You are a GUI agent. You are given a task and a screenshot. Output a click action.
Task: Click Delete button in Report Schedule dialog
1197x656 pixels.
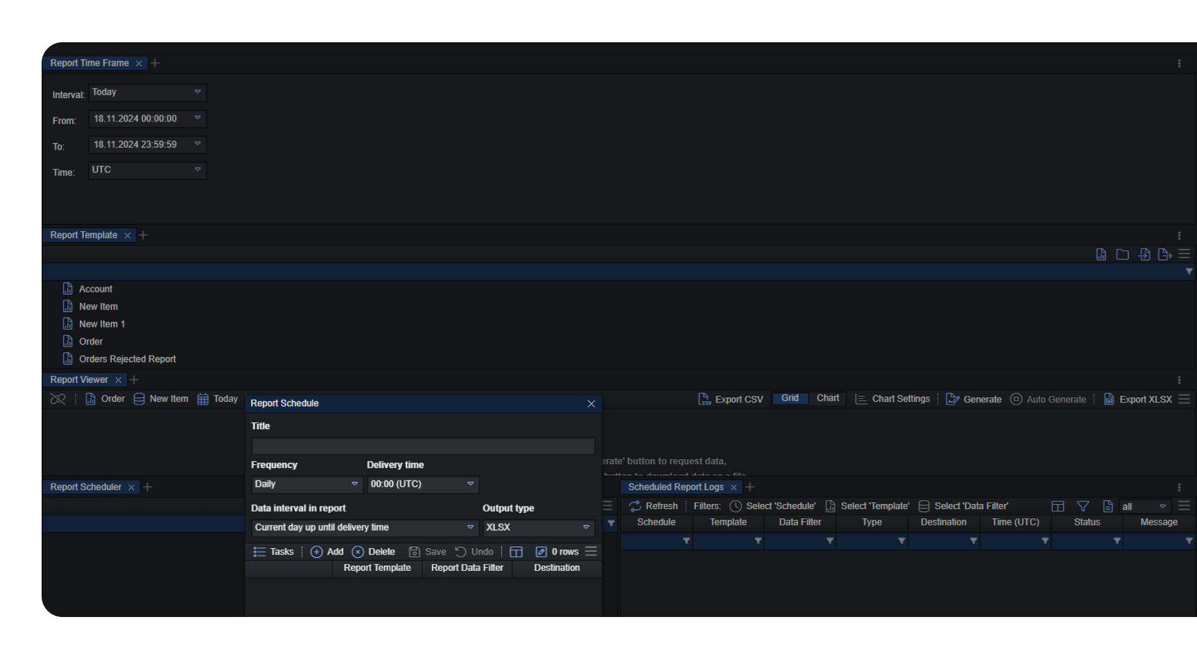pyautogui.click(x=373, y=551)
